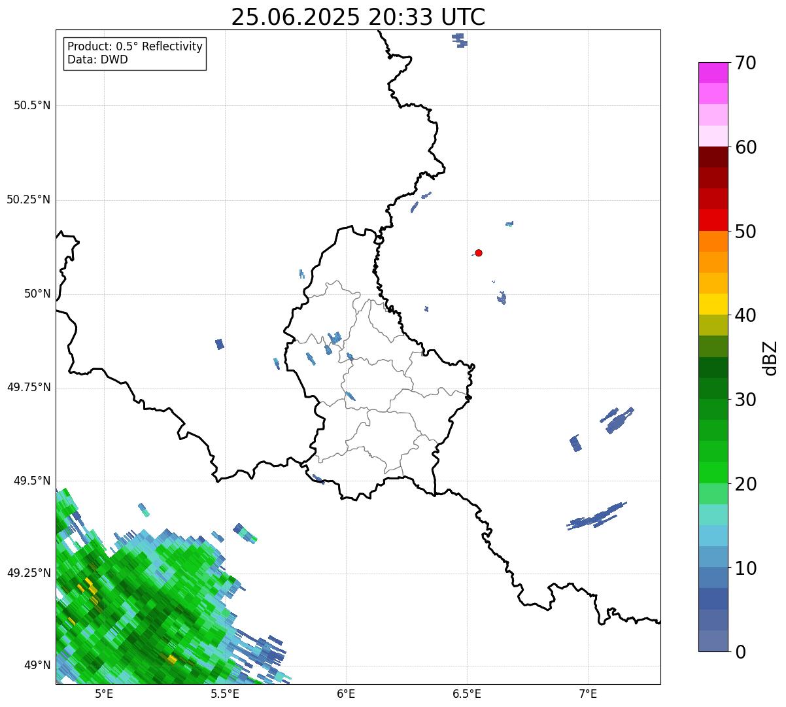The image size is (786, 707).
Task: Click the 49.75°N latitude label
Action: tap(29, 387)
